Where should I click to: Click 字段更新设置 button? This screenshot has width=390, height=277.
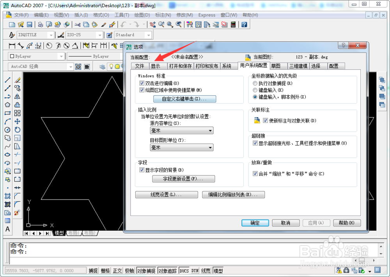(x=184, y=179)
